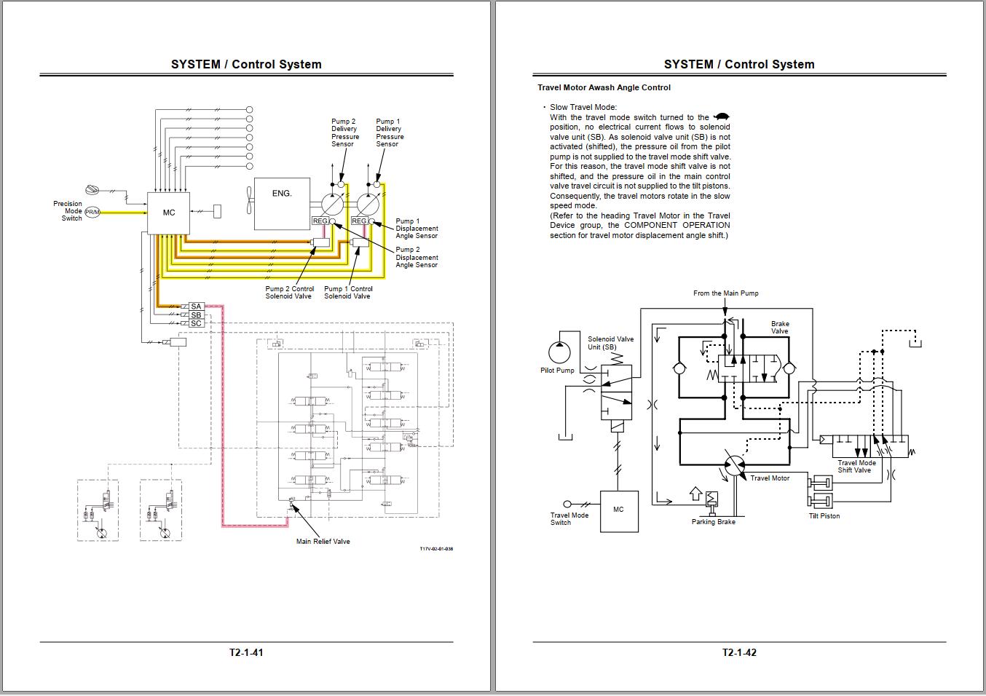
Task: Click the "Pump 2 Delivery Pressure Sensor" label
Action: coord(345,133)
